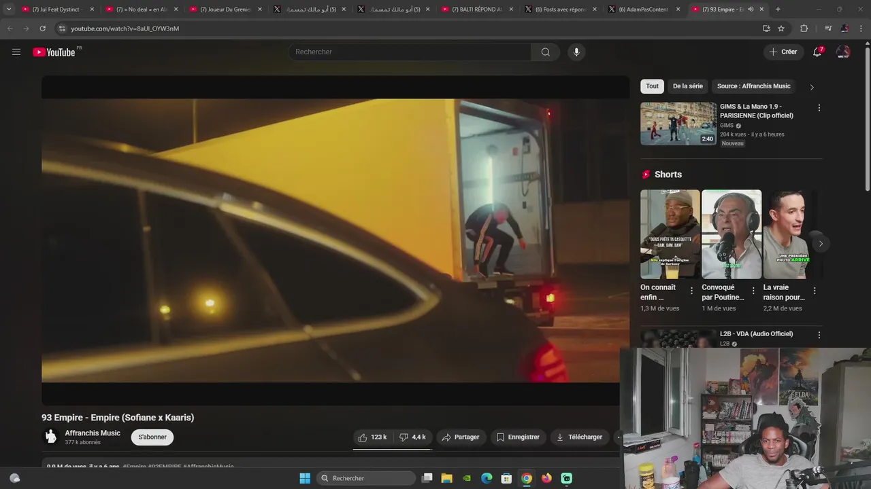Image resolution: width=871 pixels, height=489 pixels.
Task: Open a new browser tab with plus
Action: [x=778, y=10]
